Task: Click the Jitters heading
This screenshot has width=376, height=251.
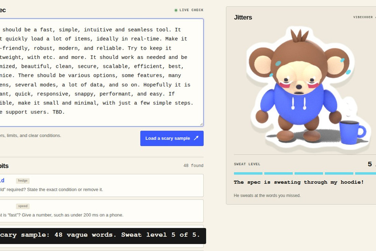Action: [x=243, y=17]
